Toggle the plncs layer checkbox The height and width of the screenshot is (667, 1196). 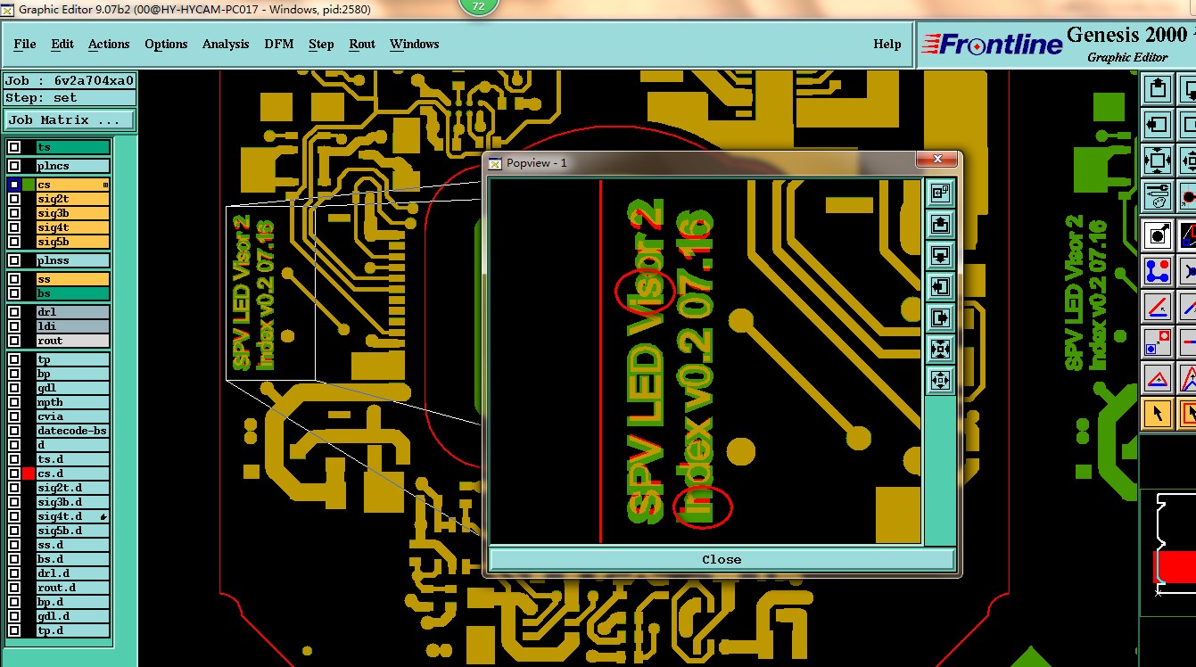pyautogui.click(x=14, y=166)
